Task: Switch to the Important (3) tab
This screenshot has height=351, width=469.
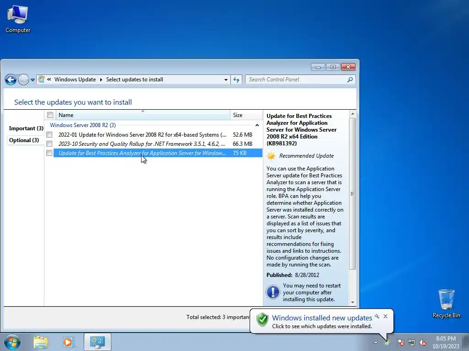Action: (x=26, y=128)
